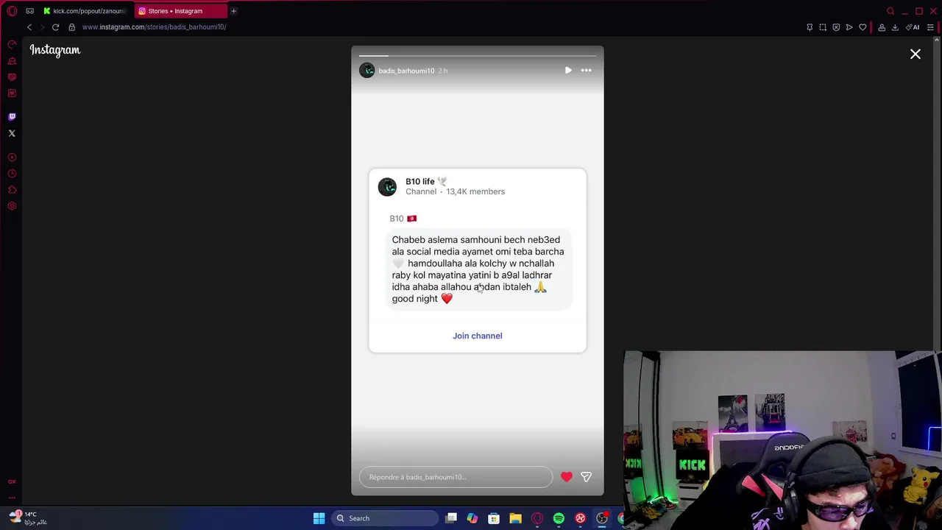Add the page to bookmarks heart

(x=863, y=27)
